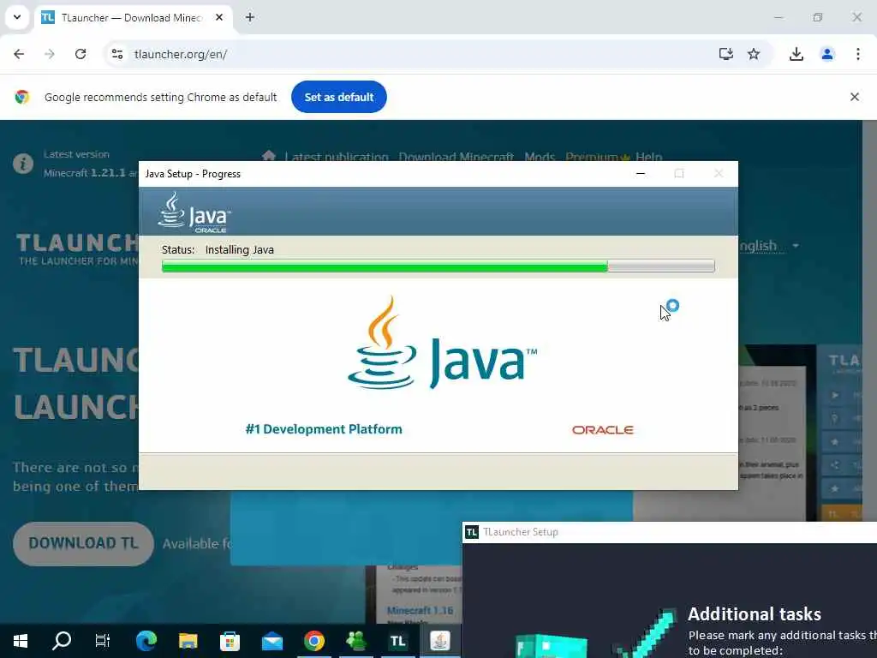Open Download Minecraft menu item
Screen dimensions: 877x658
click(456, 156)
